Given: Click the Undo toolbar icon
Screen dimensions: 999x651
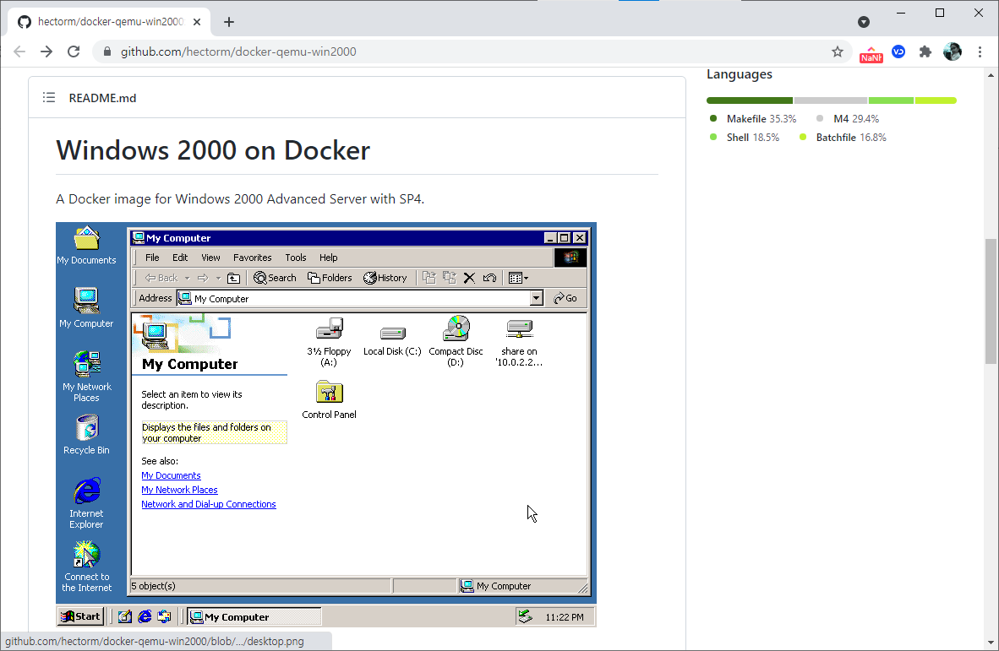Looking at the screenshot, I should (x=489, y=278).
